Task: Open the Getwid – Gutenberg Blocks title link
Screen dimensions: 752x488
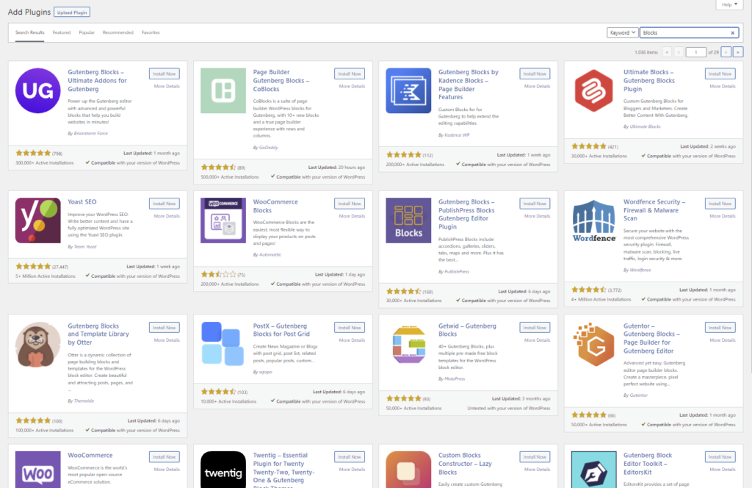Action: tap(467, 330)
